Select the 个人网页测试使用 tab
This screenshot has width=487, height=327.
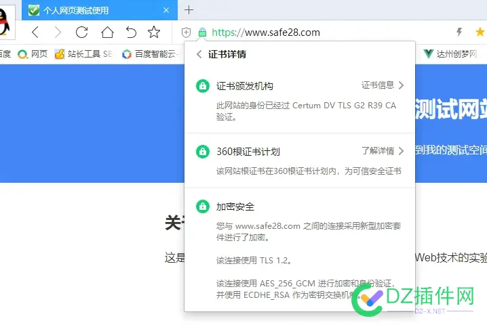pyautogui.click(x=100, y=10)
